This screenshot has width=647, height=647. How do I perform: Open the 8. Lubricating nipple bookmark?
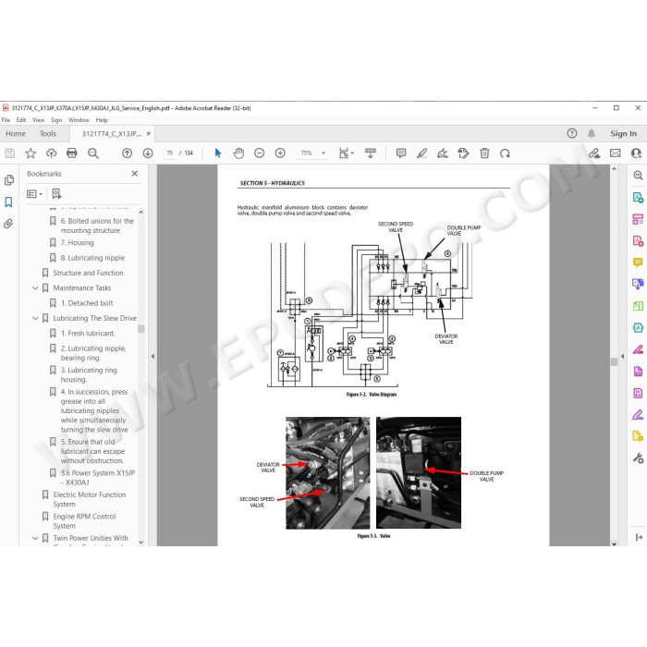92,258
